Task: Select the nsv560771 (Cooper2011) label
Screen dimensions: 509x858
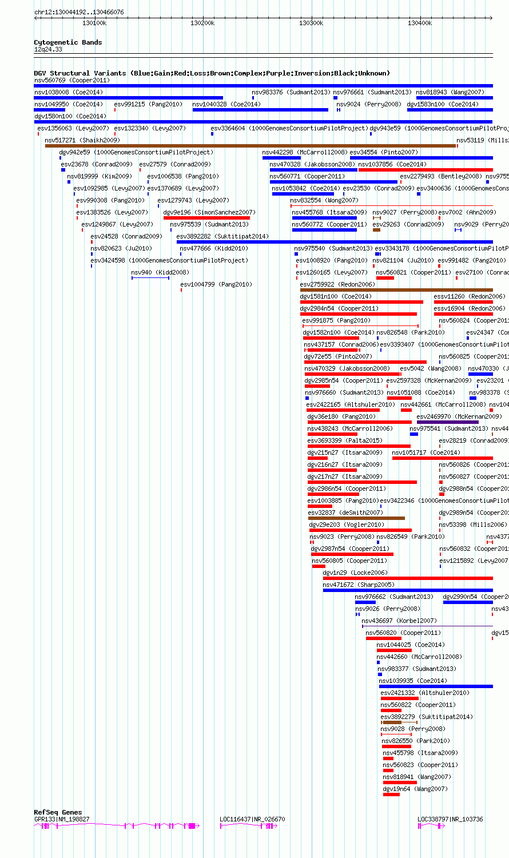Action: tap(308, 176)
